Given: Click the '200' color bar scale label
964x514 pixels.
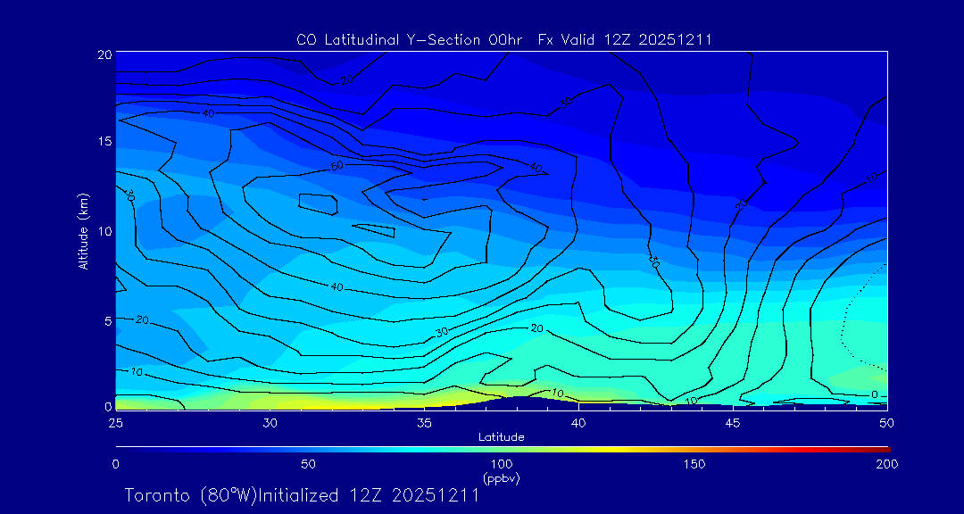Looking at the screenshot, I should point(885,464).
